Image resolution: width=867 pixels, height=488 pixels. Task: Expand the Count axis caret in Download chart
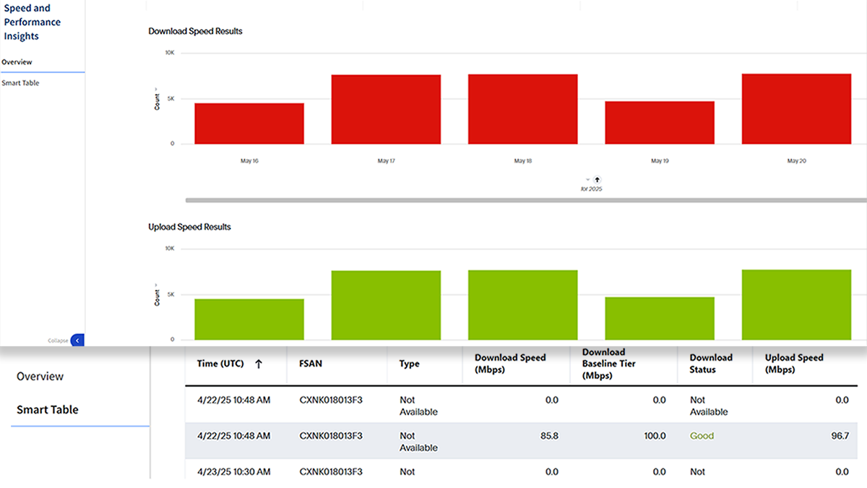coord(157,89)
